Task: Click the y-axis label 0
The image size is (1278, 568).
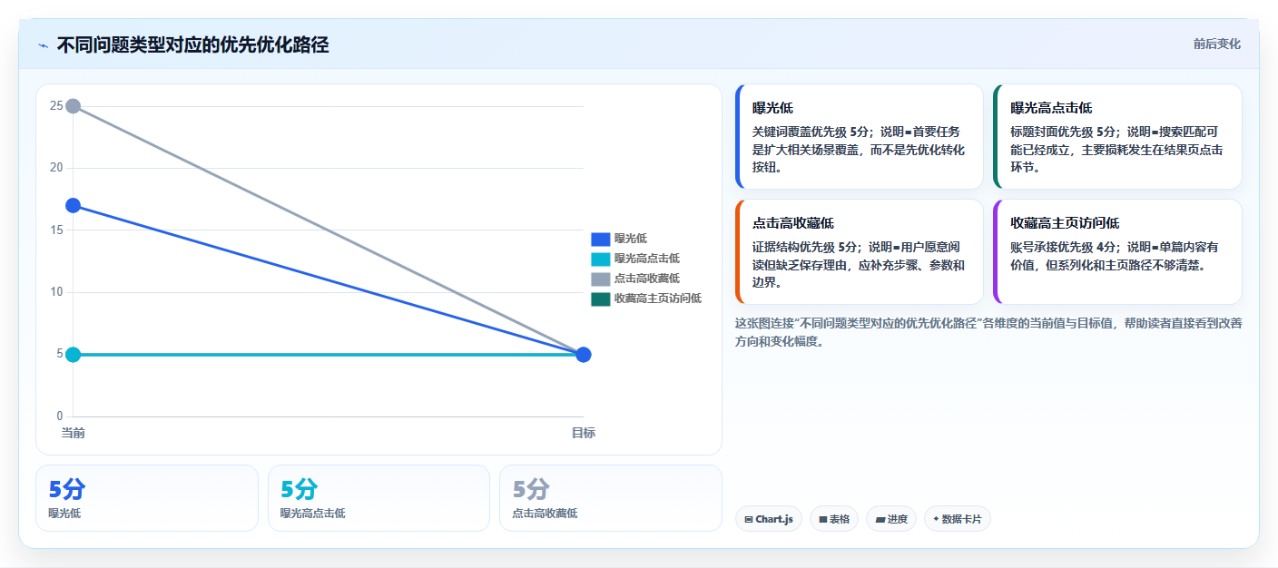Action: click(x=60, y=416)
